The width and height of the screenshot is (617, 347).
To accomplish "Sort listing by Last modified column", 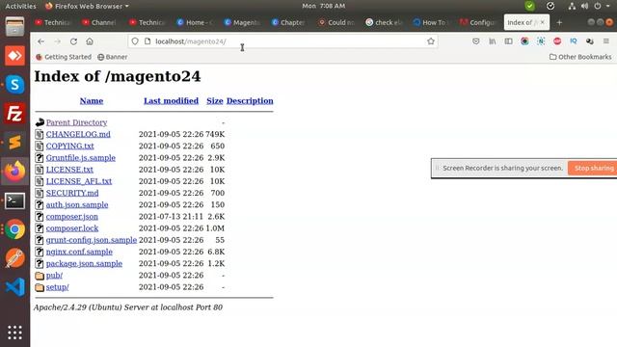I will click(x=171, y=100).
